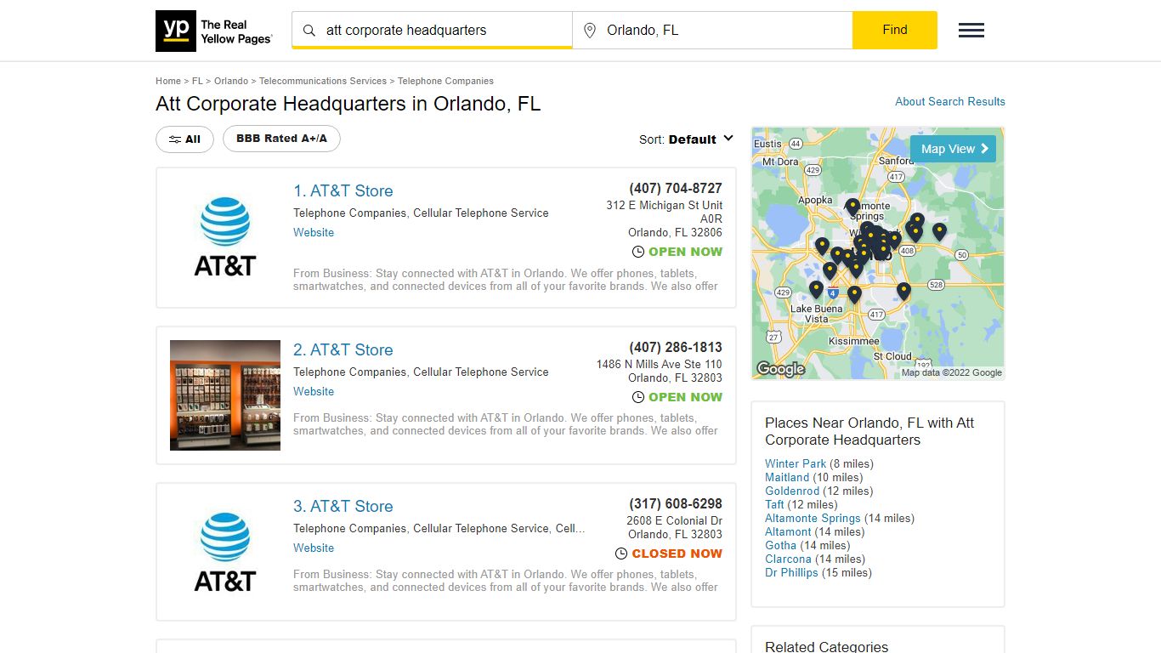The height and width of the screenshot is (653, 1161).
Task: Click the search magnifier icon
Action: click(309, 30)
